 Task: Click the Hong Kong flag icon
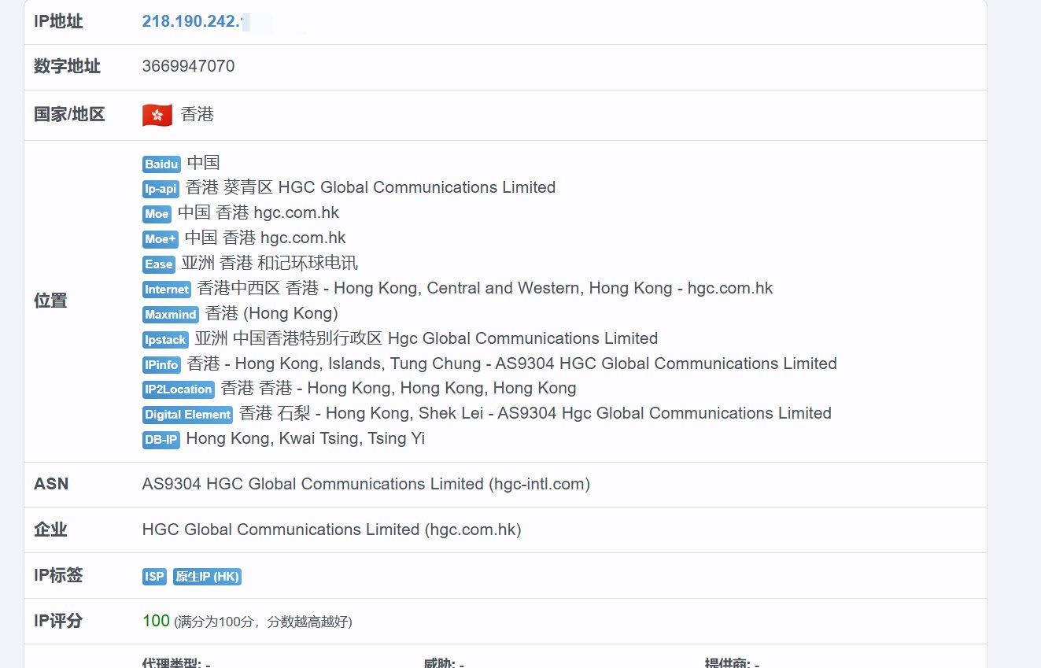tap(157, 115)
